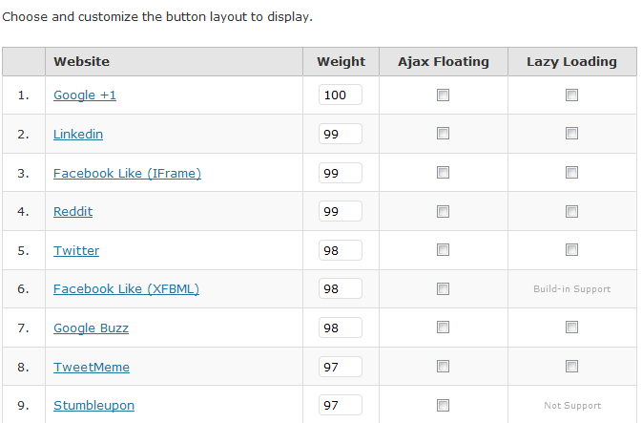
Task: Select the Twitter weight input box
Action: click(x=341, y=250)
